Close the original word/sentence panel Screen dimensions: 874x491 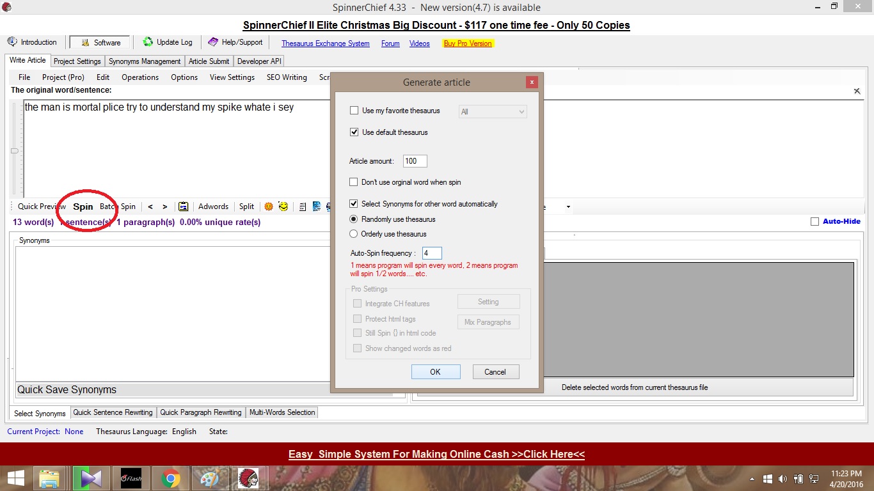857,91
